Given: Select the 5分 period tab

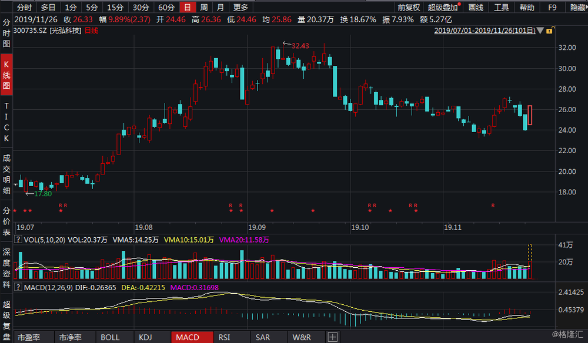Looking at the screenshot, I should point(92,7).
